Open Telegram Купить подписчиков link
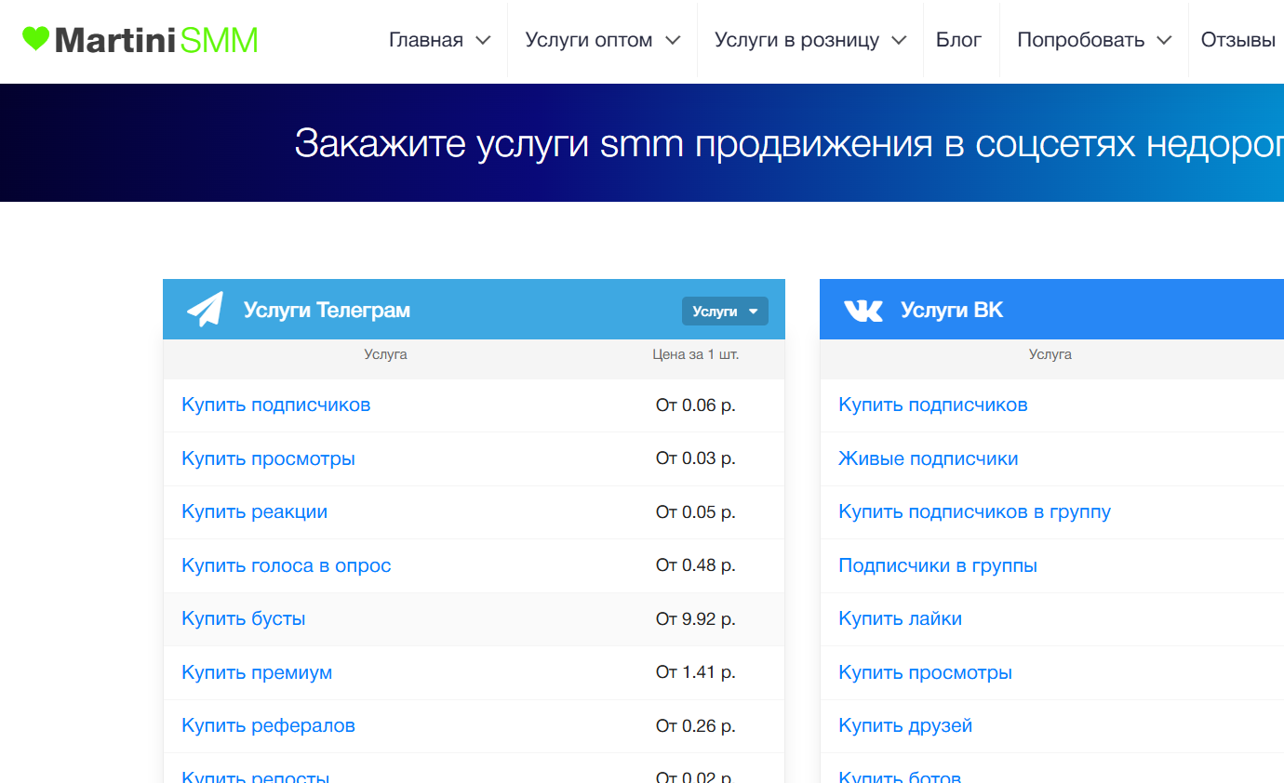 [x=276, y=405]
